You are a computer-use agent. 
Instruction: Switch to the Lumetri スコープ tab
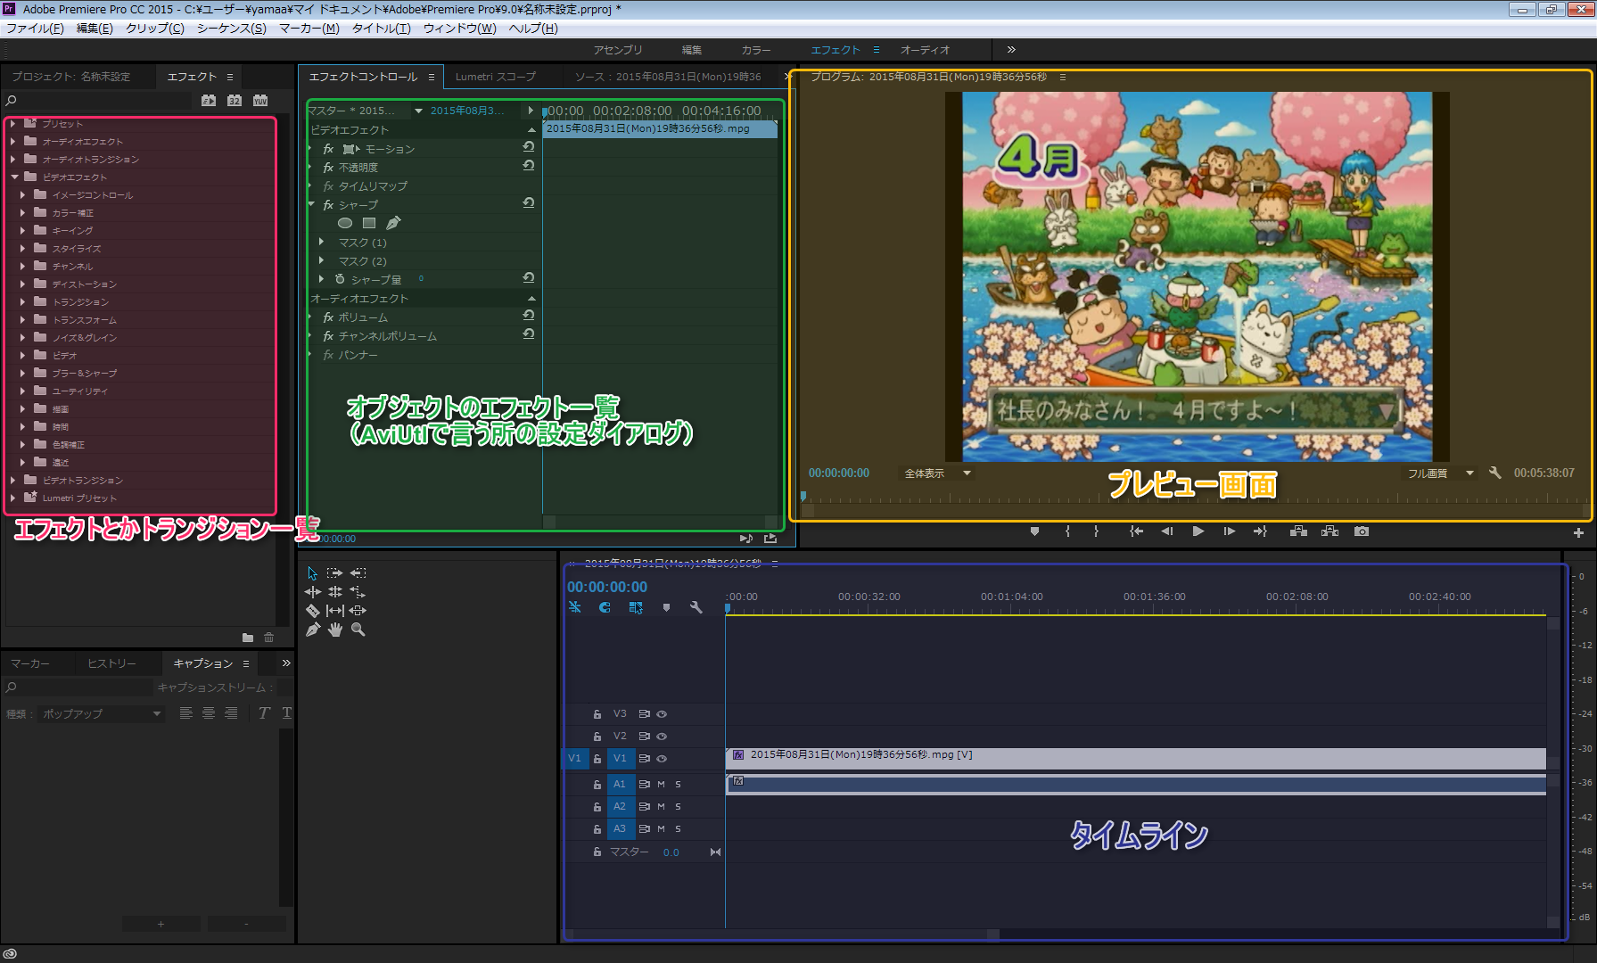click(x=496, y=77)
